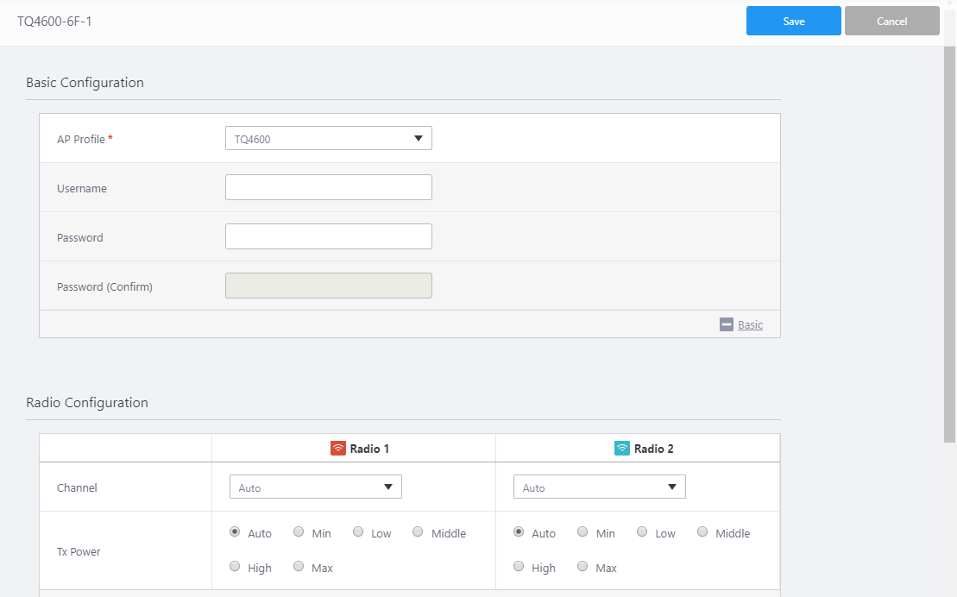957x597 pixels.
Task: Select Auto Tx Power for Radio 2
Action: click(519, 531)
